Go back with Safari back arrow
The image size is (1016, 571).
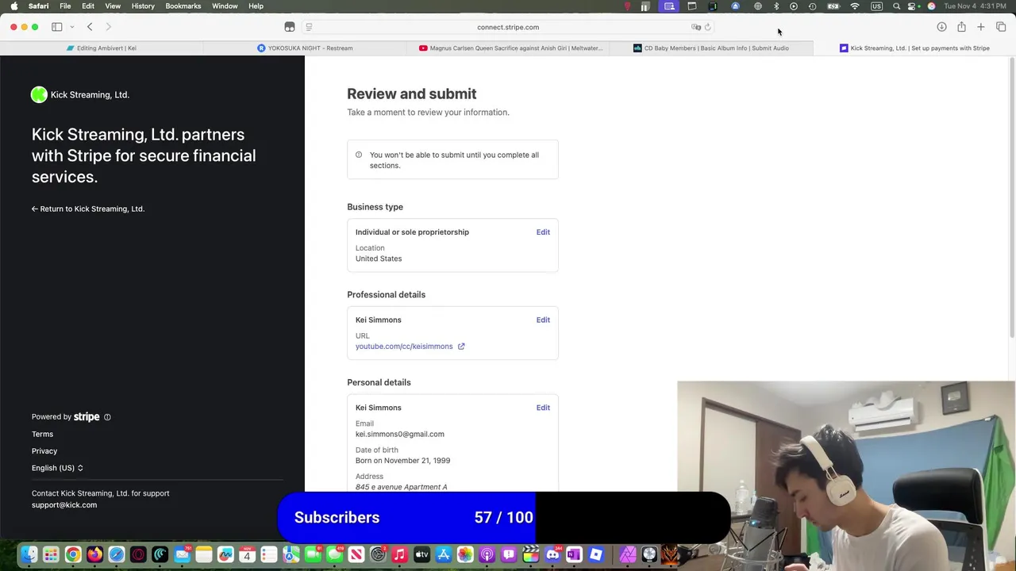point(90,27)
